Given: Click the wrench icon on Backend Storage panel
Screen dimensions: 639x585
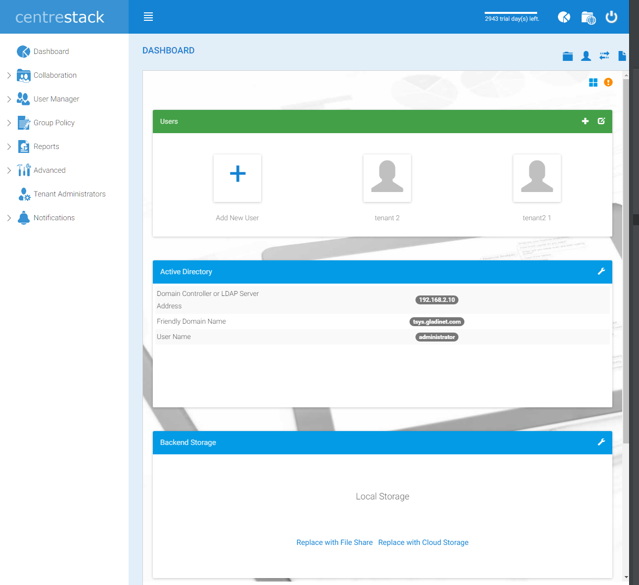Looking at the screenshot, I should point(601,442).
